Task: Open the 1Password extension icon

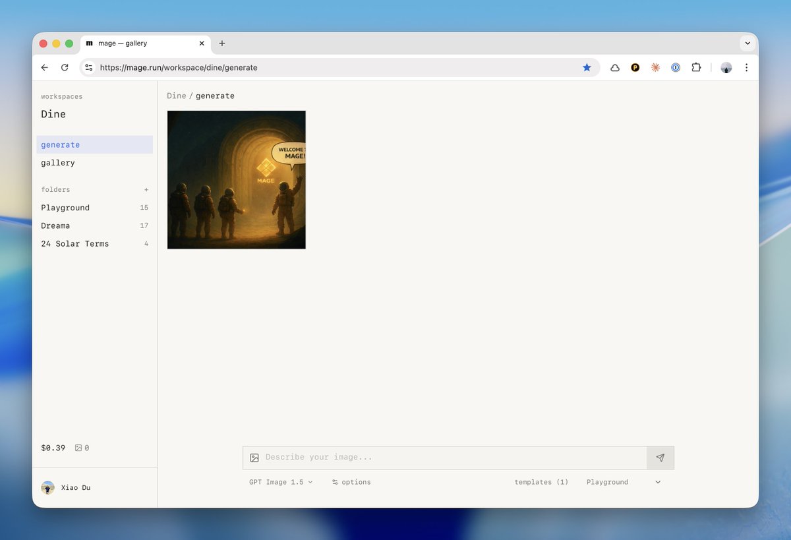Action: point(676,67)
